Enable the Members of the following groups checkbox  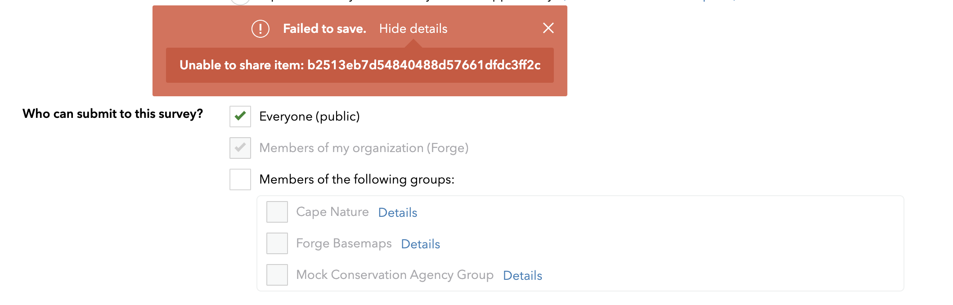click(x=240, y=179)
